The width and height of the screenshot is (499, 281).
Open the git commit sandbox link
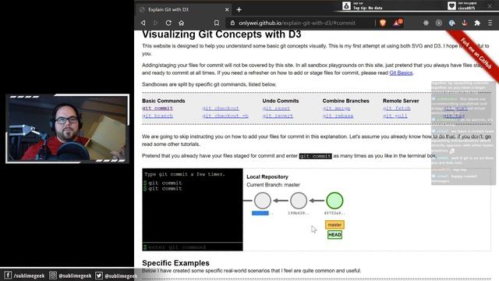(157, 108)
